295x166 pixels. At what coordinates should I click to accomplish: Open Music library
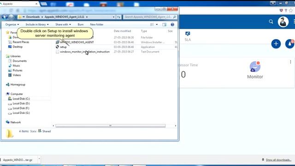pyautogui.click(x=16, y=65)
